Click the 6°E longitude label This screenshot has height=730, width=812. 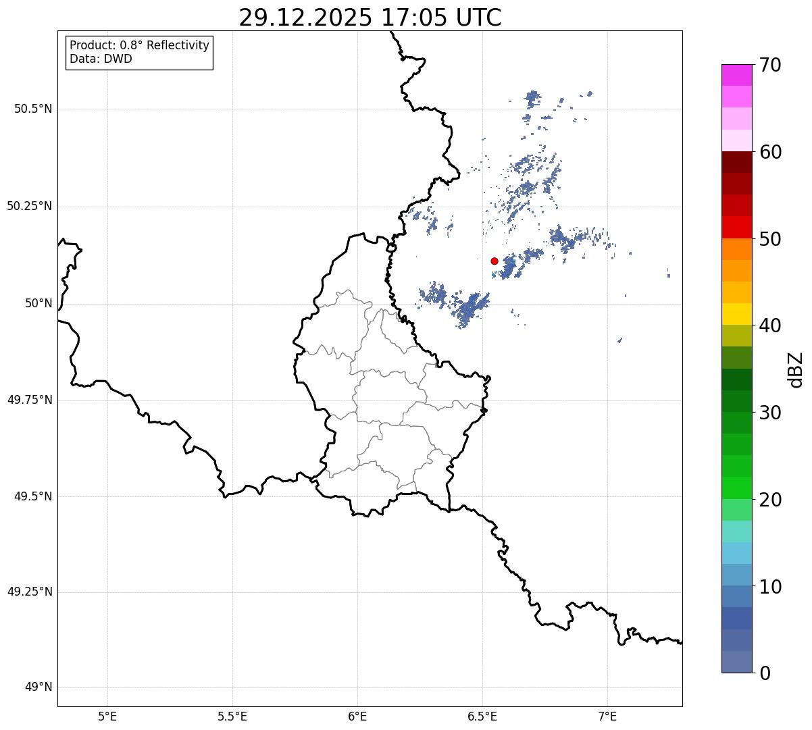(357, 716)
